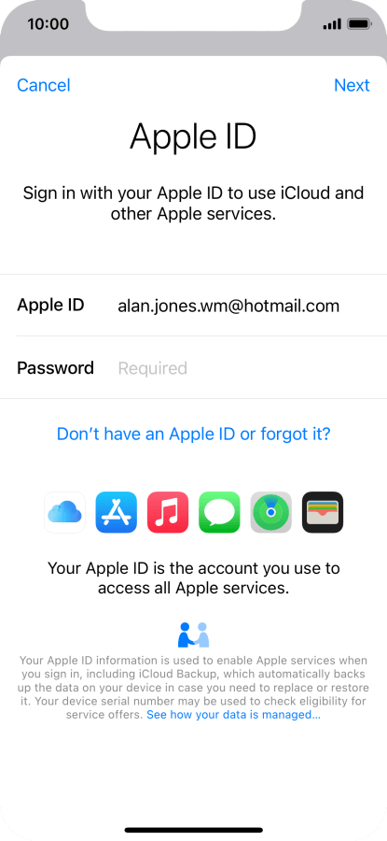Image resolution: width=387 pixels, height=841 pixels.
Task: Tap the cellular signal bars icon
Action: click(x=332, y=24)
